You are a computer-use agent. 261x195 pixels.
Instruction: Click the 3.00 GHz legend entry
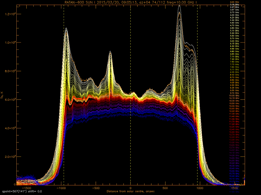point(235,2)
